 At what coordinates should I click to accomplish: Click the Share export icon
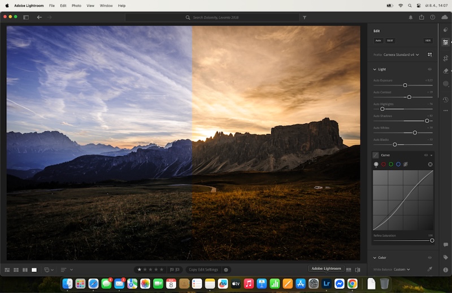click(421, 17)
